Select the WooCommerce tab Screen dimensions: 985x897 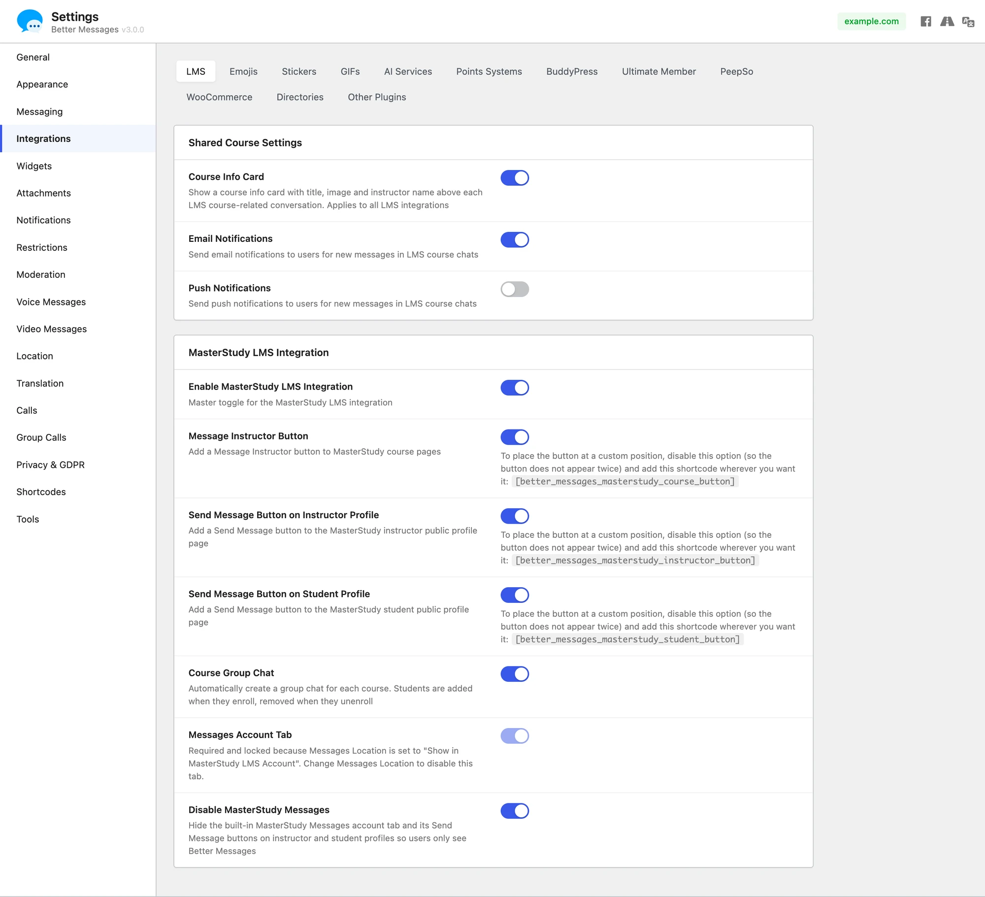[219, 97]
